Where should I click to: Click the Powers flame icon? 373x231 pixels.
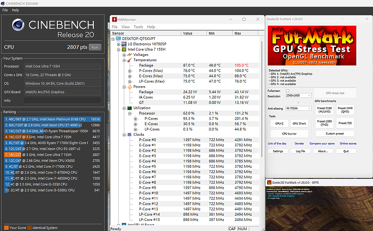[x=130, y=87]
